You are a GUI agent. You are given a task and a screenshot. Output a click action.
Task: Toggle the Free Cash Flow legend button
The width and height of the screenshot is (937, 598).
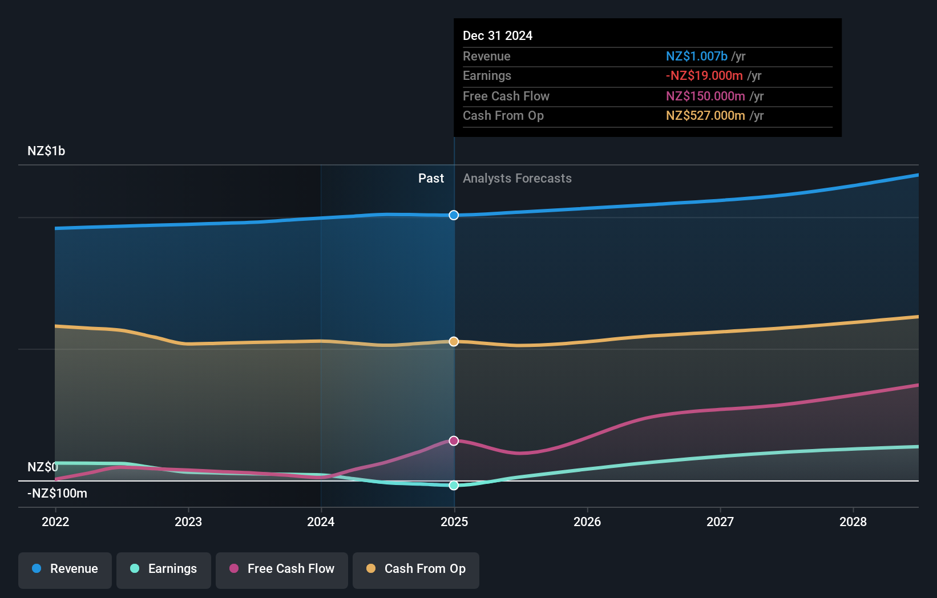point(282,570)
